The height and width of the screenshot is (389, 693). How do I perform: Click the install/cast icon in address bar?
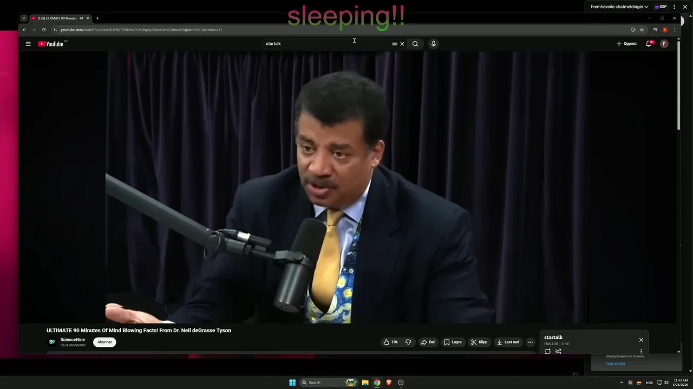(x=632, y=30)
